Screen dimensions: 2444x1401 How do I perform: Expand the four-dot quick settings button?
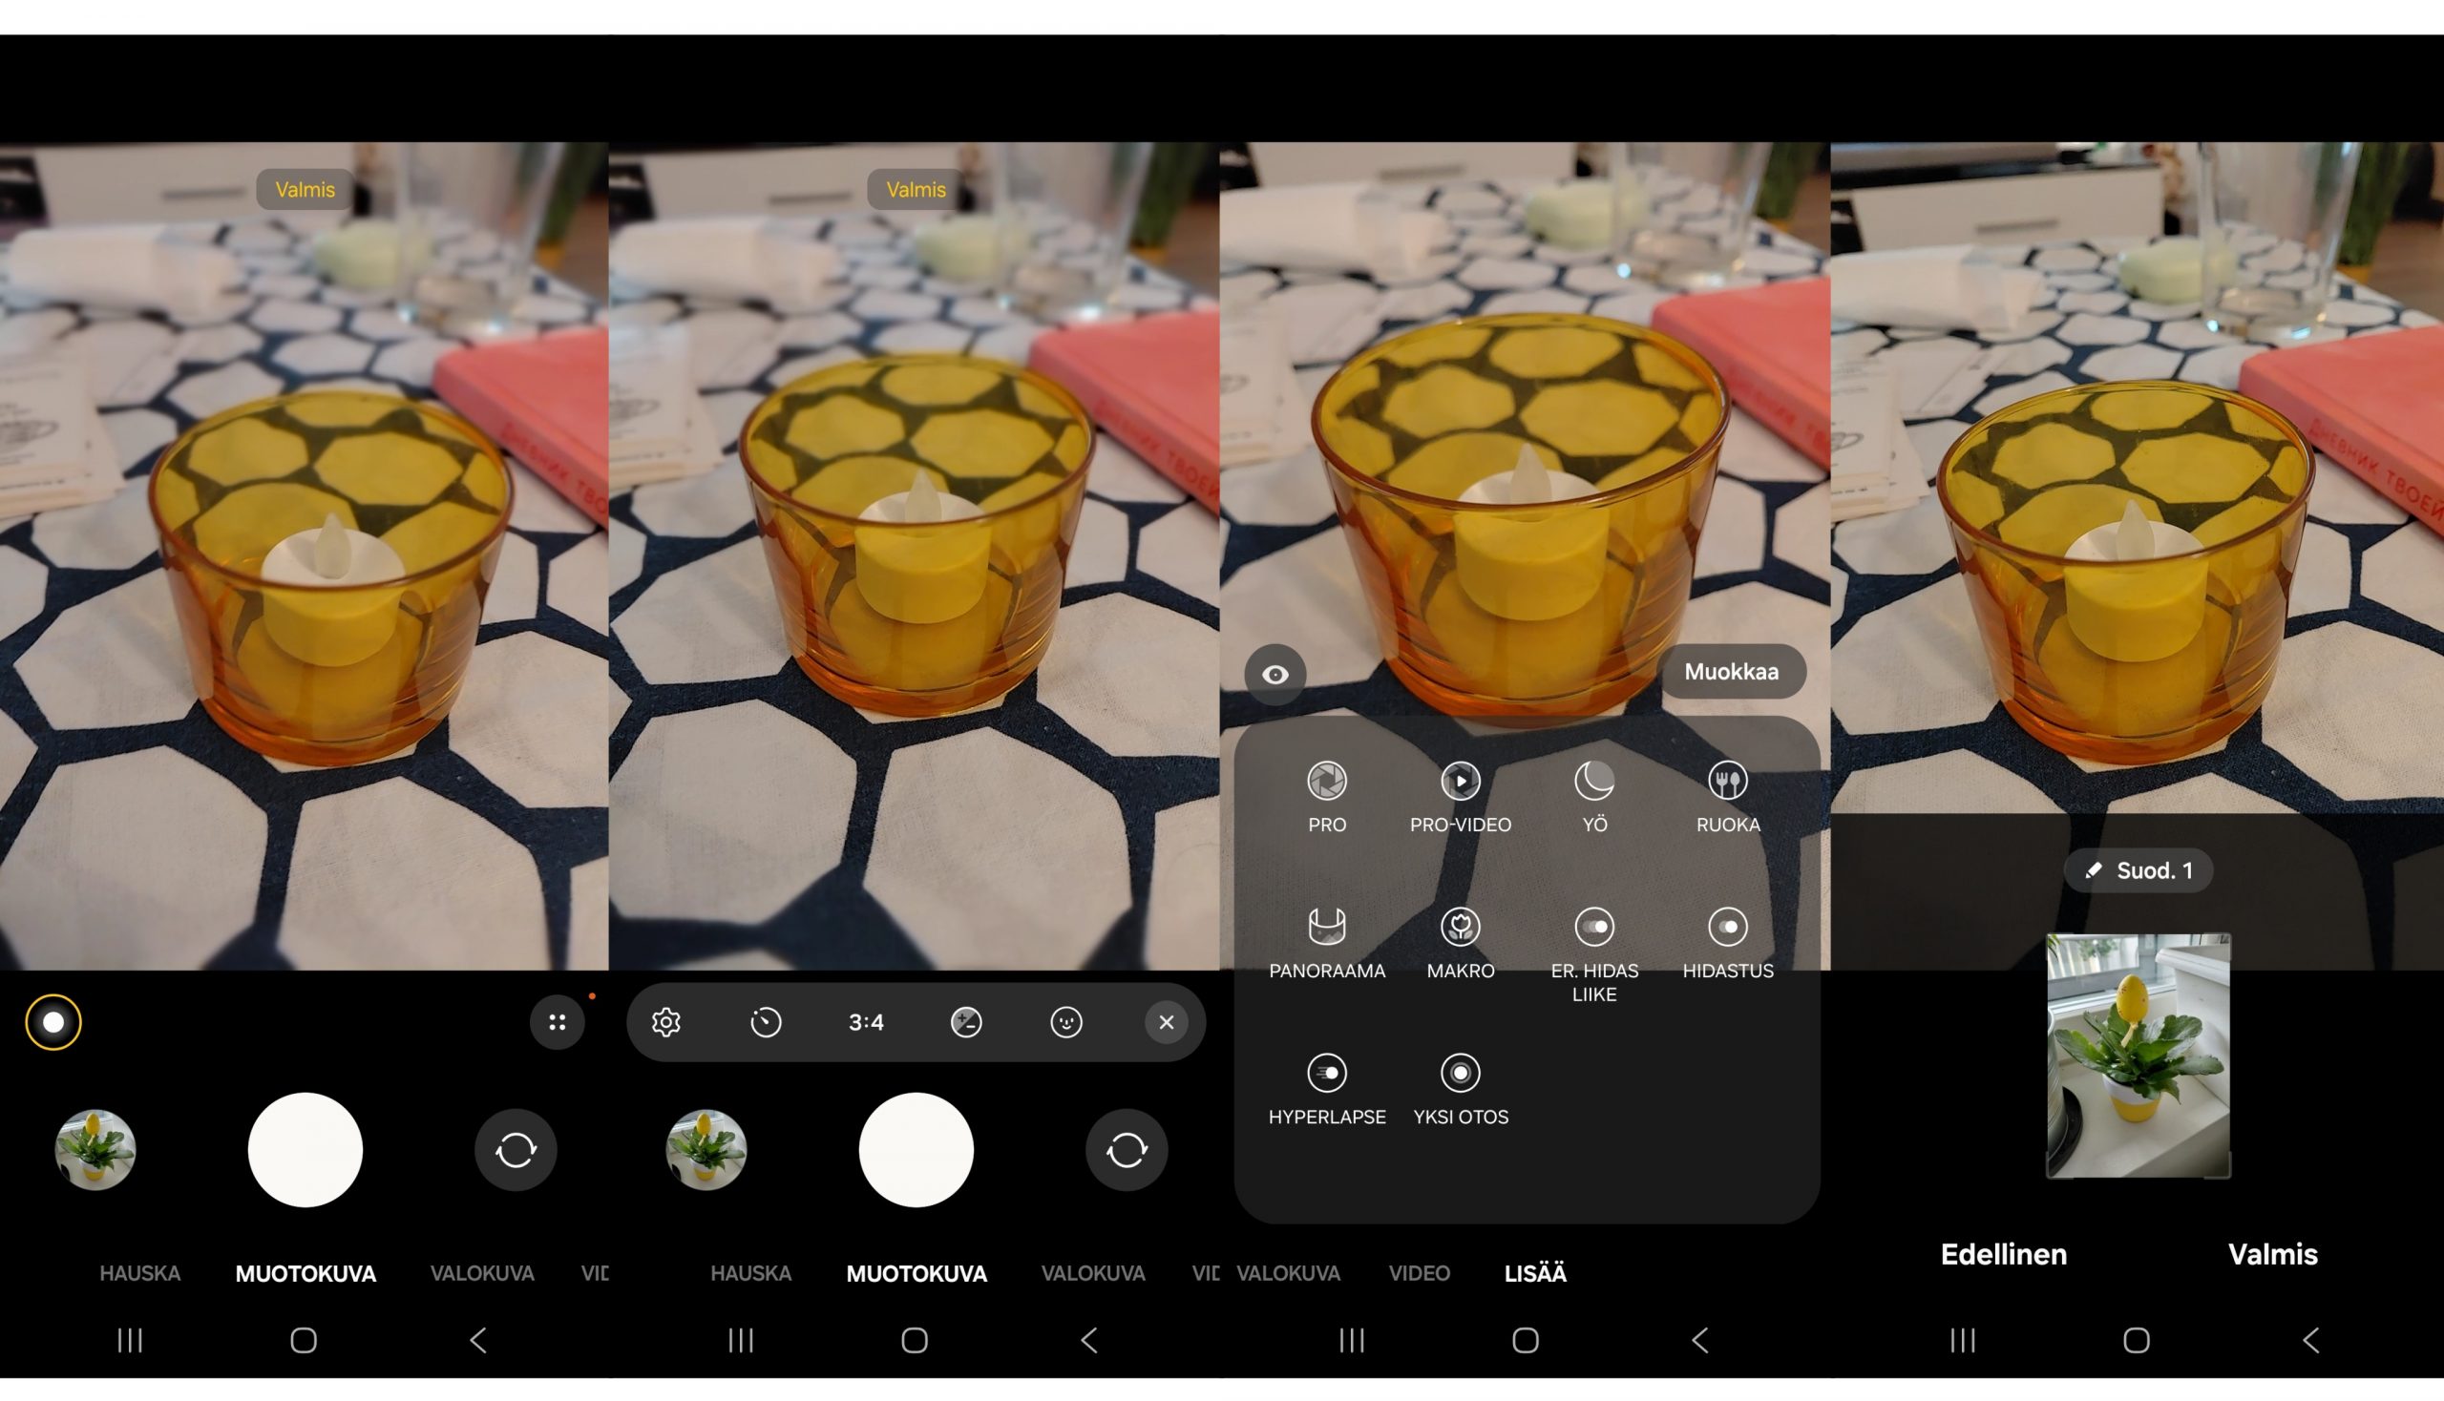coord(558,1022)
